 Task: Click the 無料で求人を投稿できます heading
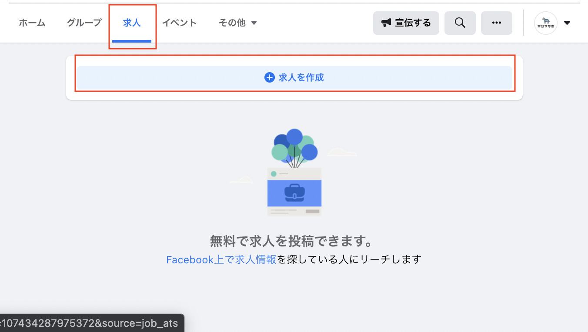point(291,241)
